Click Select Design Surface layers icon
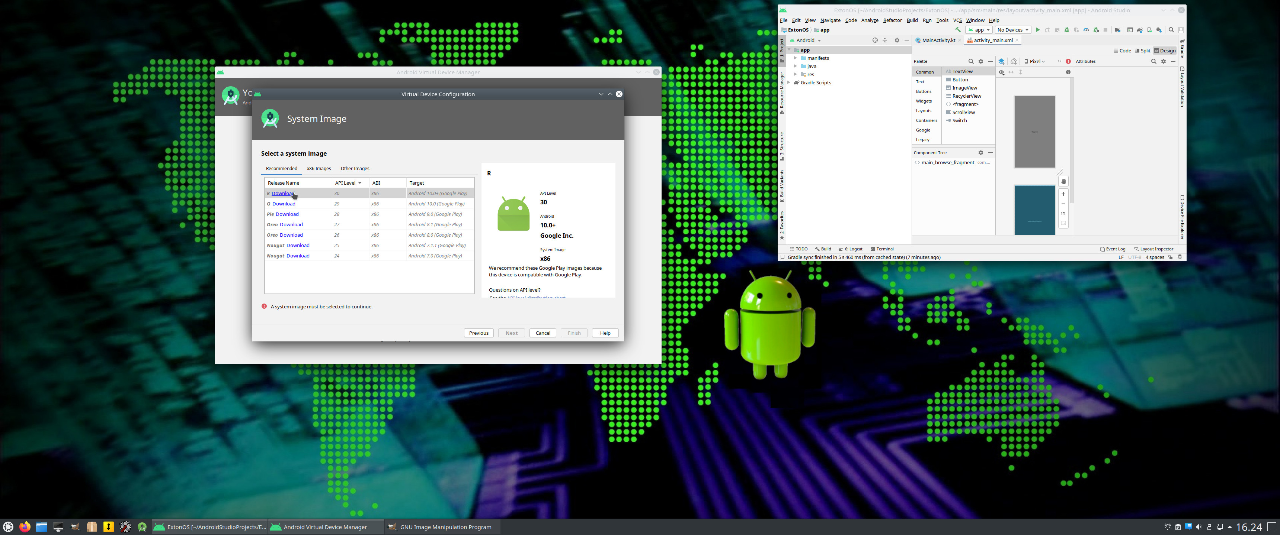This screenshot has width=1280, height=535. point(1002,62)
